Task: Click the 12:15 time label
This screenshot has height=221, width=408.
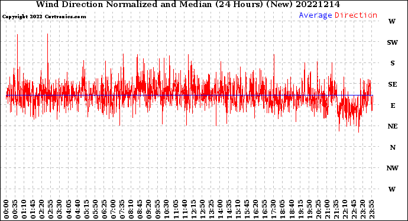Action: (193, 209)
